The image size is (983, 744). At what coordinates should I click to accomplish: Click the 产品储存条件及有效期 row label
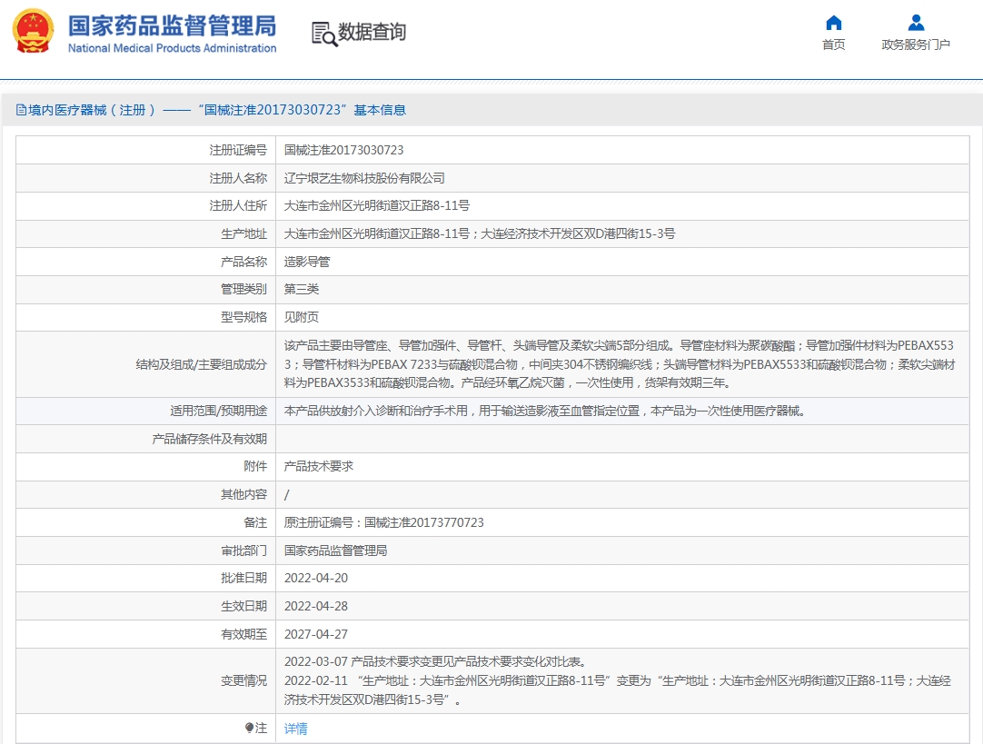click(209, 439)
